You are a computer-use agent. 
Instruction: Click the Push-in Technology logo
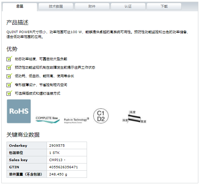[x=76, y=120]
